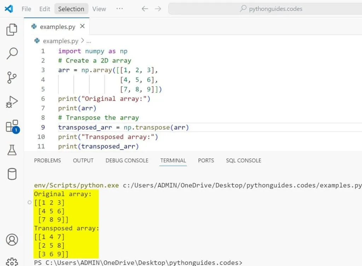The height and width of the screenshot is (266, 362).
Task: Switch to the DEBUG CONSOLE tab
Action: click(127, 161)
